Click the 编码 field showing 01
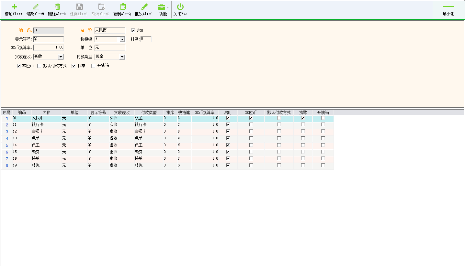 tap(49, 30)
